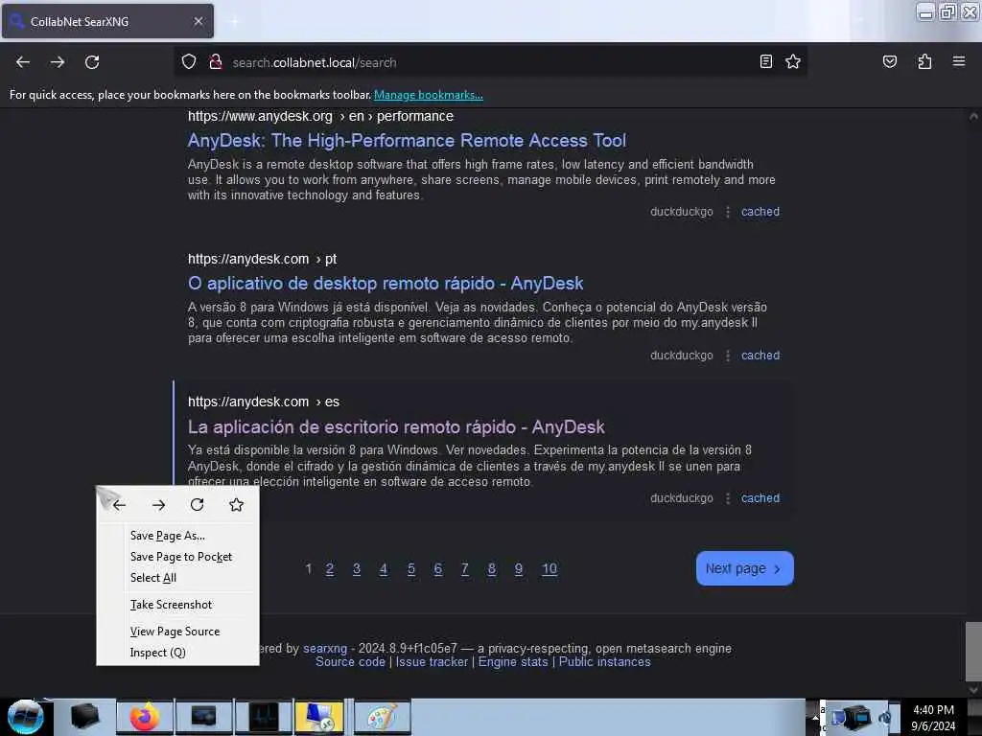Click the padlock site security icon
Image resolution: width=982 pixels, height=736 pixels.
point(216,62)
